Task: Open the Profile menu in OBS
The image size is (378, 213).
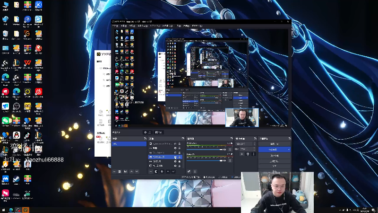Action: click(x=155, y=26)
